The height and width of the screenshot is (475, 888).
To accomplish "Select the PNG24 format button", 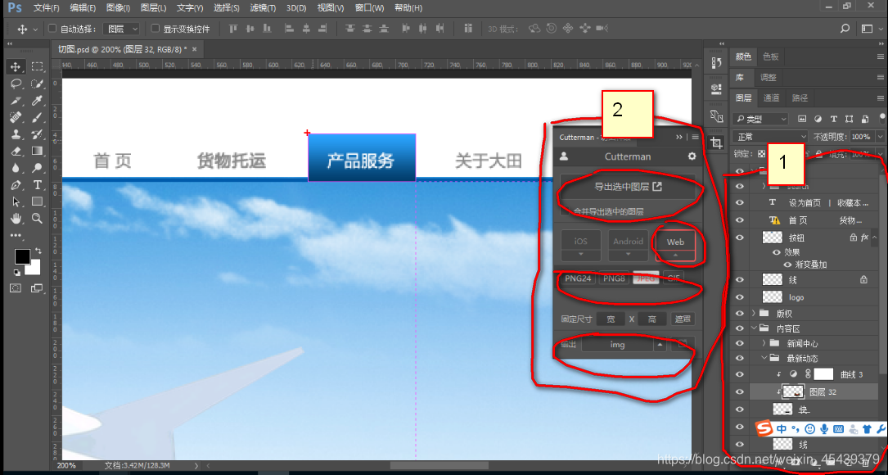I will tap(578, 278).
